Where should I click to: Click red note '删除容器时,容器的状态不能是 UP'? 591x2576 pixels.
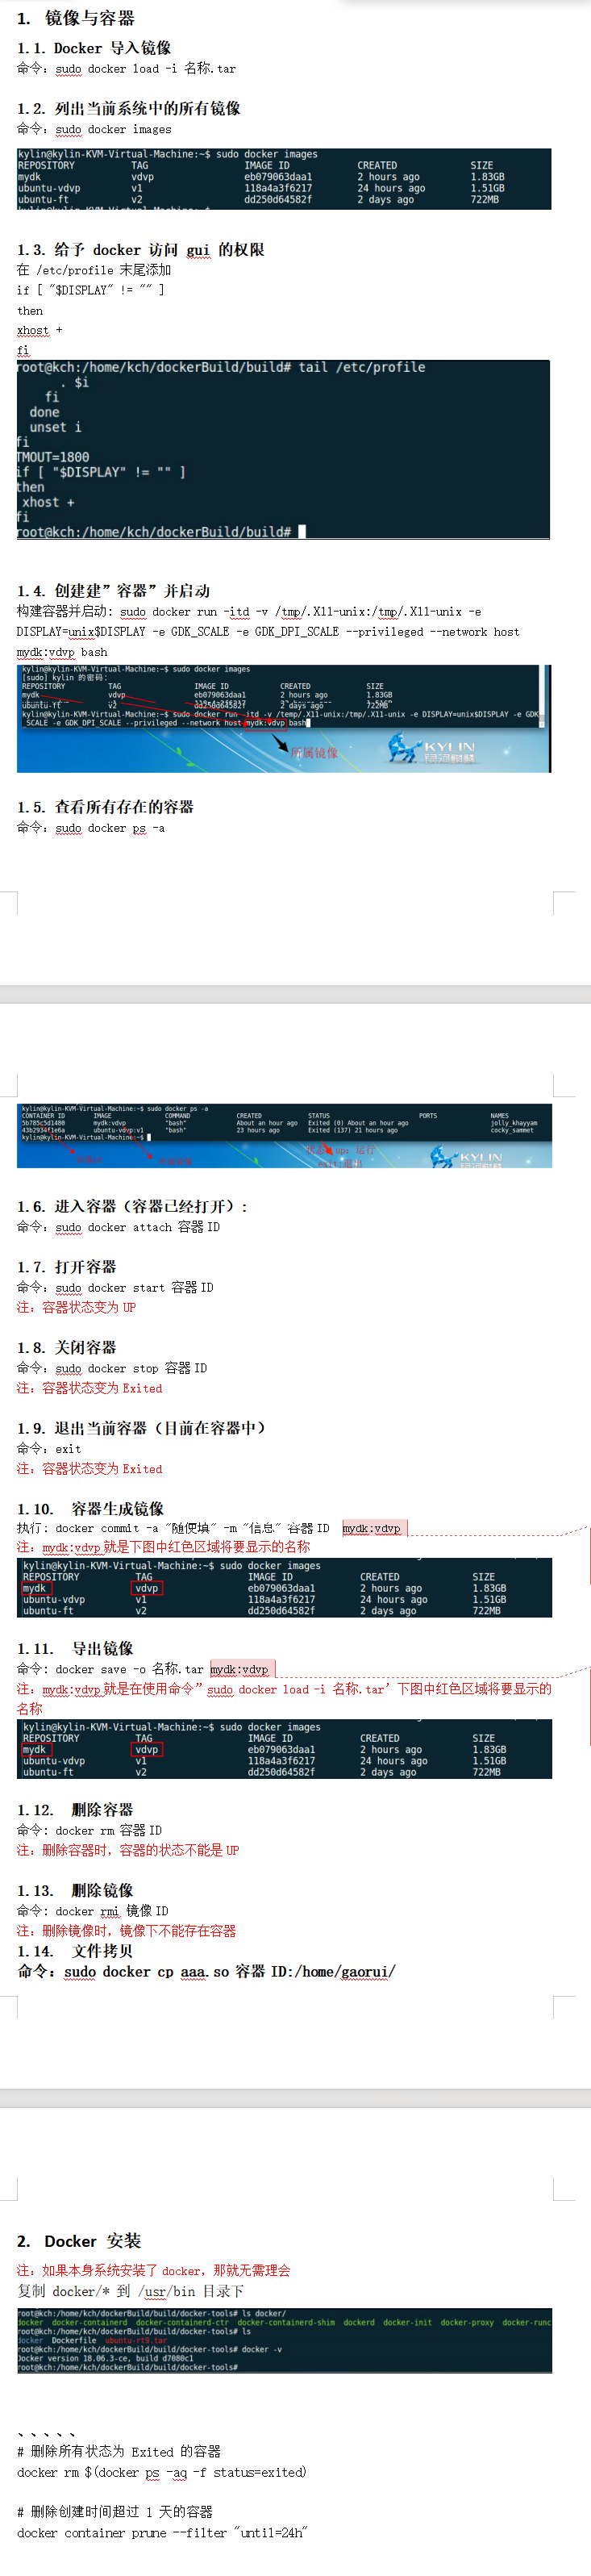tap(128, 1851)
